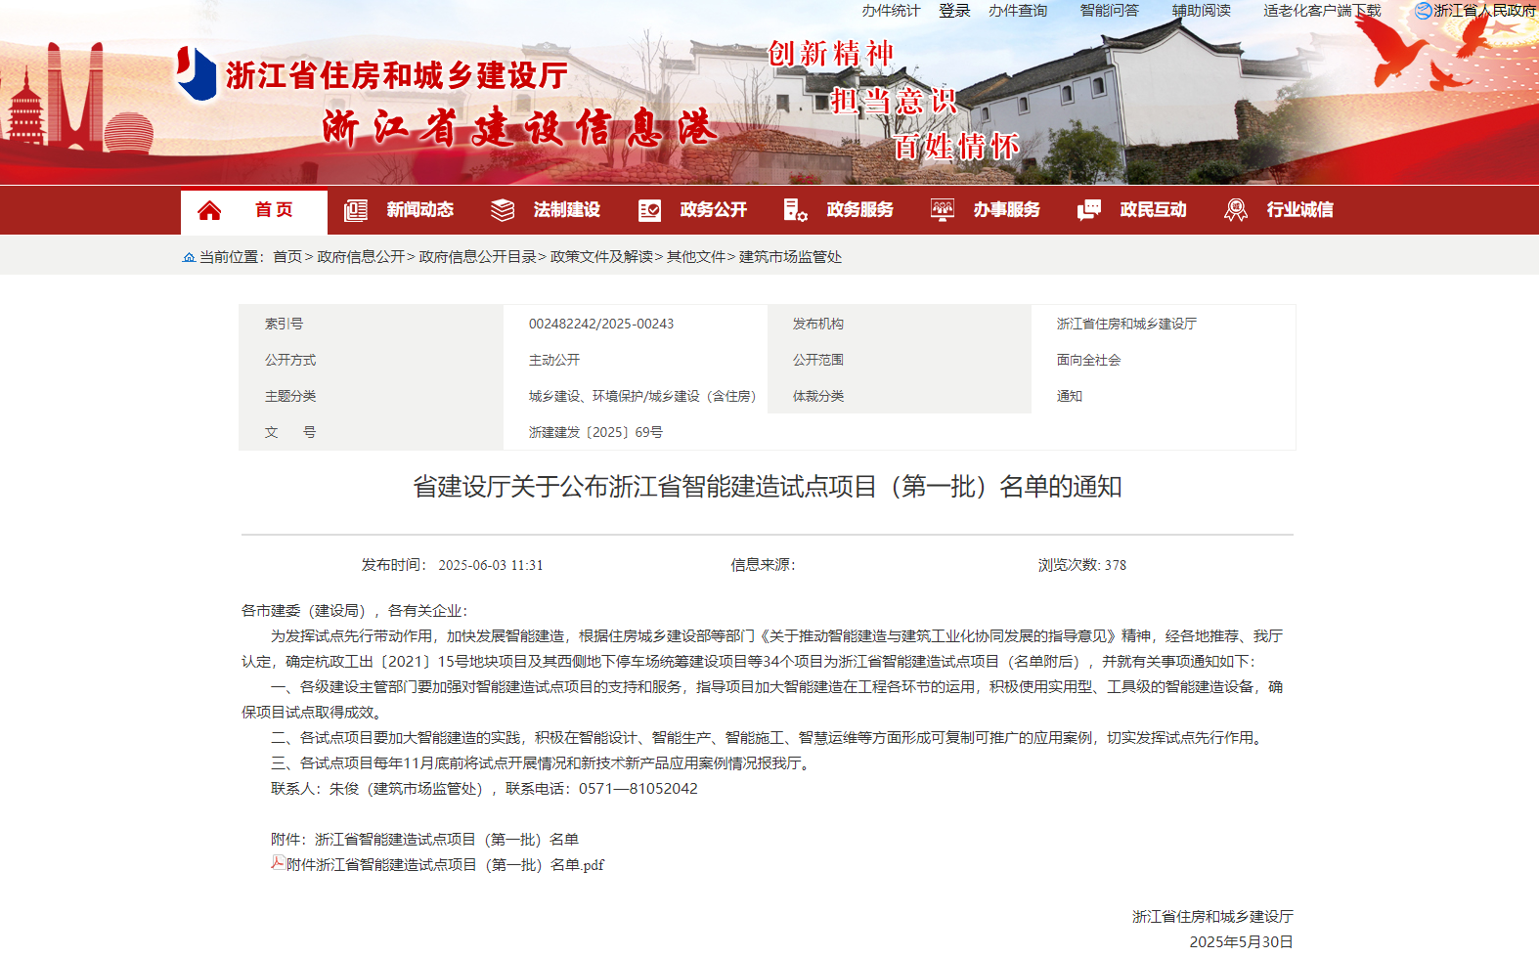Click the blue department logo in header
The image size is (1539, 957).
197,73
